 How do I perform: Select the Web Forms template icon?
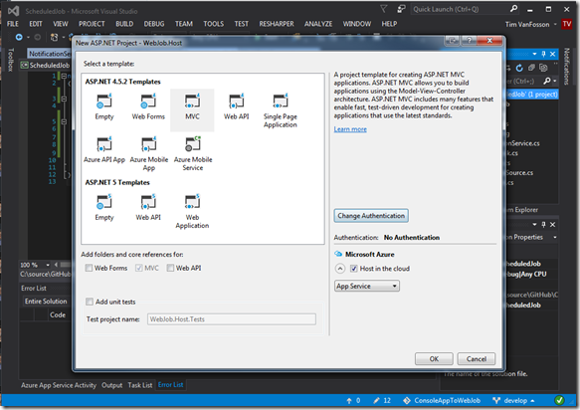(148, 102)
